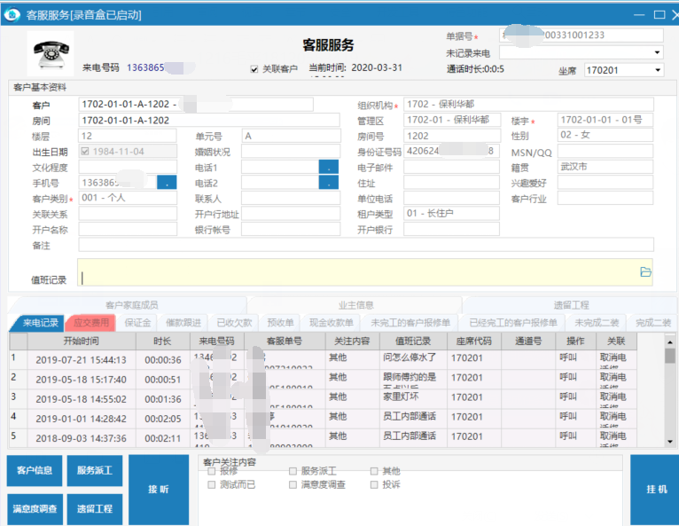This screenshot has height=526, width=679.
Task: Open the 坐席 dropdown
Action: click(x=658, y=70)
